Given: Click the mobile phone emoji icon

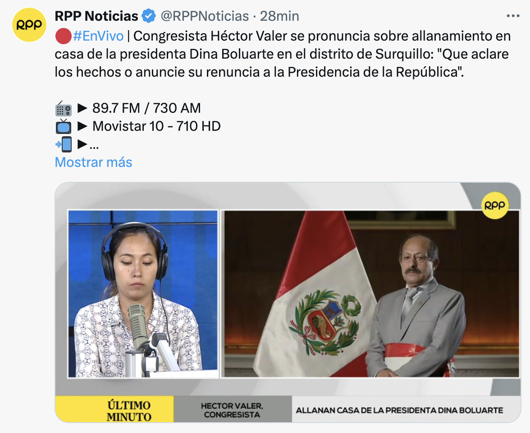Looking at the screenshot, I should tap(63, 144).
